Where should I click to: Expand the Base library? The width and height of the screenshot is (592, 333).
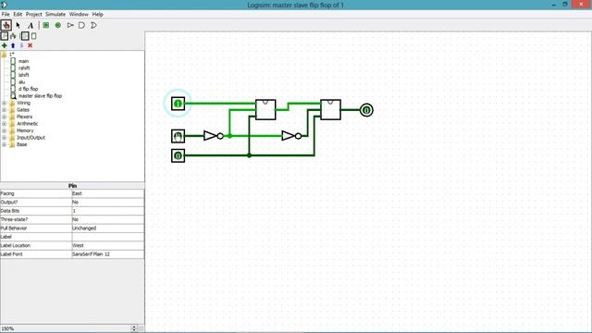[x=4, y=144]
